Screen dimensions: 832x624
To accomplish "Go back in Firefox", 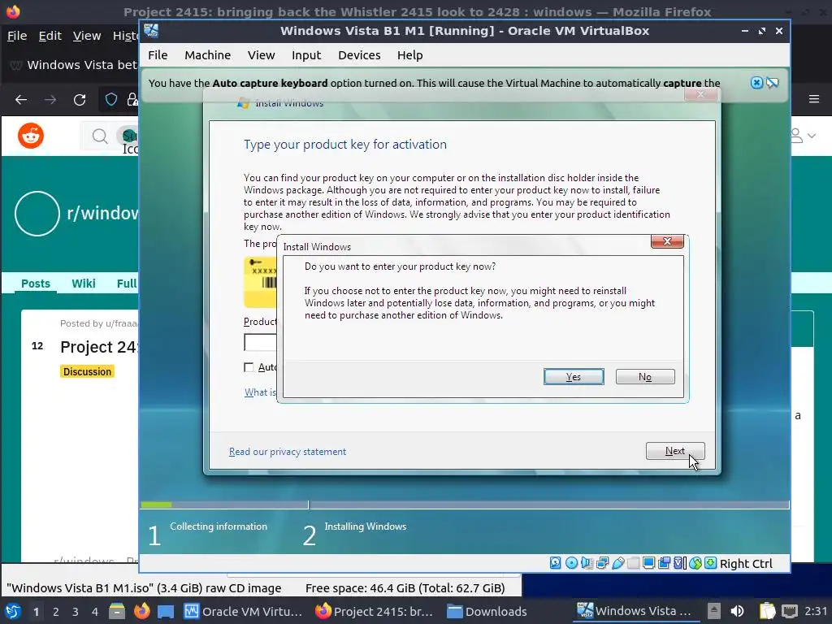I will click(21, 99).
